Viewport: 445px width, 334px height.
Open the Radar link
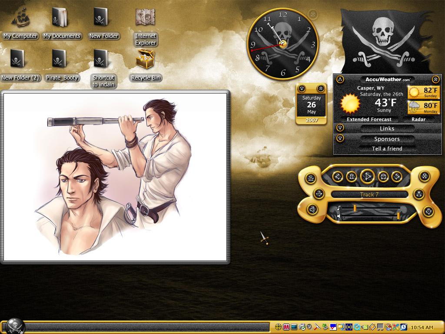click(418, 119)
